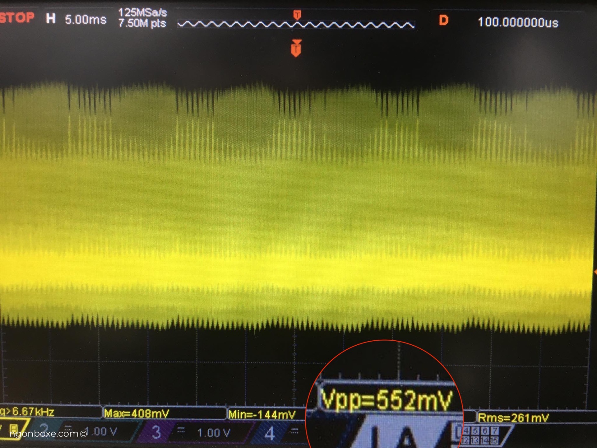Click the orange D delay icon
Viewport: 597px width, 448px height.
click(x=443, y=21)
